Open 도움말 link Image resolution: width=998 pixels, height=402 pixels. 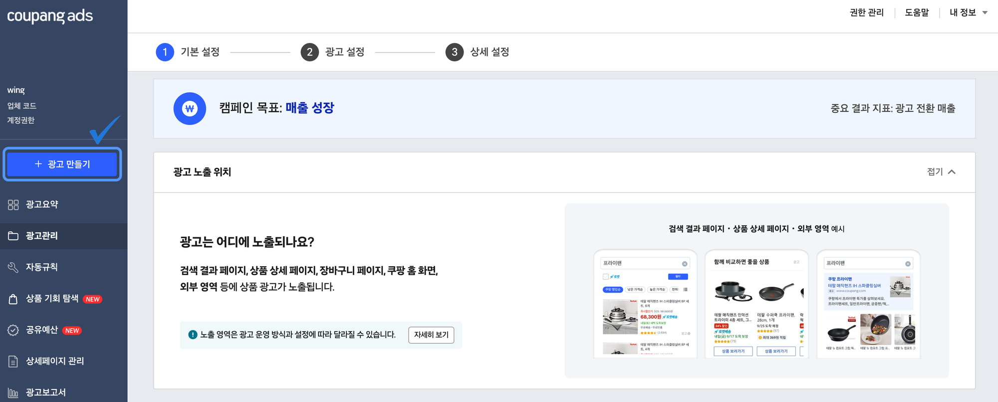point(917,12)
